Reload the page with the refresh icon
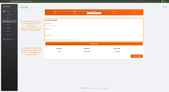The width and height of the screenshot is (169, 92). point(6,1)
